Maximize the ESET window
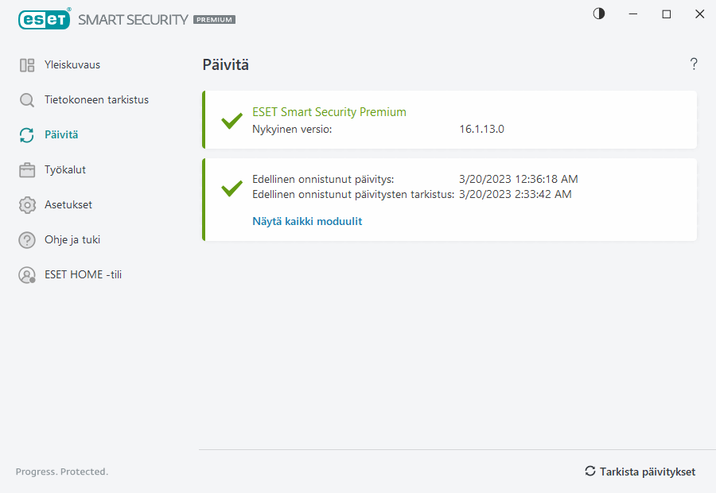Viewport: 716px width, 493px height. tap(667, 14)
